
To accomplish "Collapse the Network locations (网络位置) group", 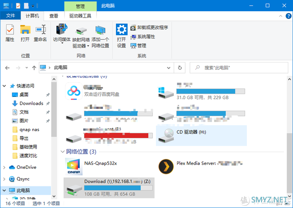I will [x=62, y=152].
